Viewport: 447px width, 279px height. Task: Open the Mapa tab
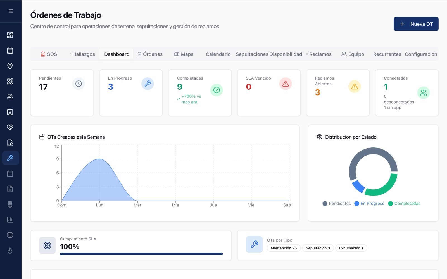click(184, 54)
